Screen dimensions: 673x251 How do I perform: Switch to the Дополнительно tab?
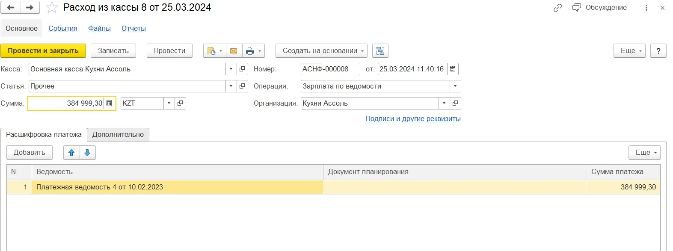coord(118,134)
